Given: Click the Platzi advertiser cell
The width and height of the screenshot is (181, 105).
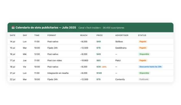Looking at the screenshot, I should tap(118, 61).
